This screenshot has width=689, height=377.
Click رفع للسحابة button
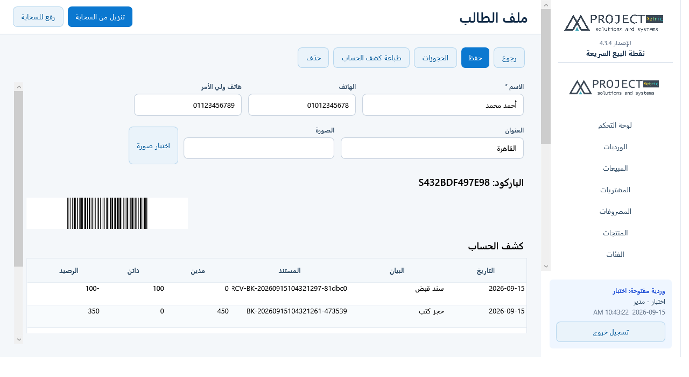[38, 17]
